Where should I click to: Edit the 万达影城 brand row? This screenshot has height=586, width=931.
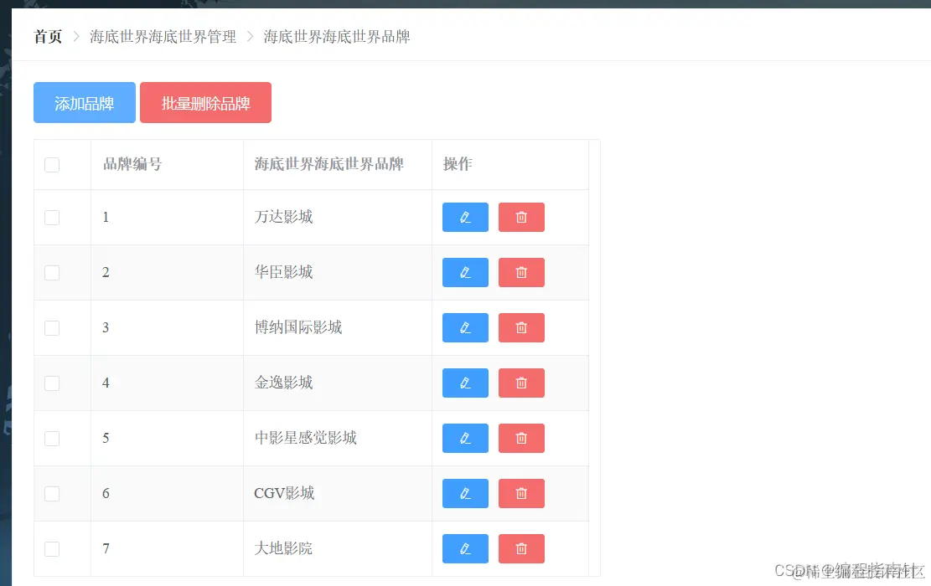[x=465, y=217]
